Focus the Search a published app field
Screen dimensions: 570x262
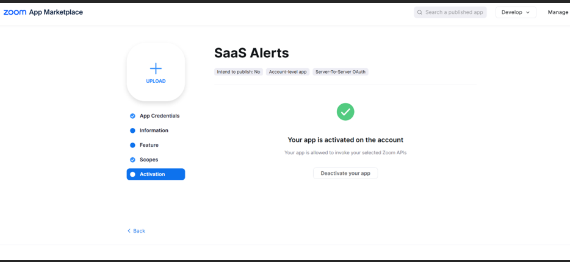pyautogui.click(x=454, y=12)
